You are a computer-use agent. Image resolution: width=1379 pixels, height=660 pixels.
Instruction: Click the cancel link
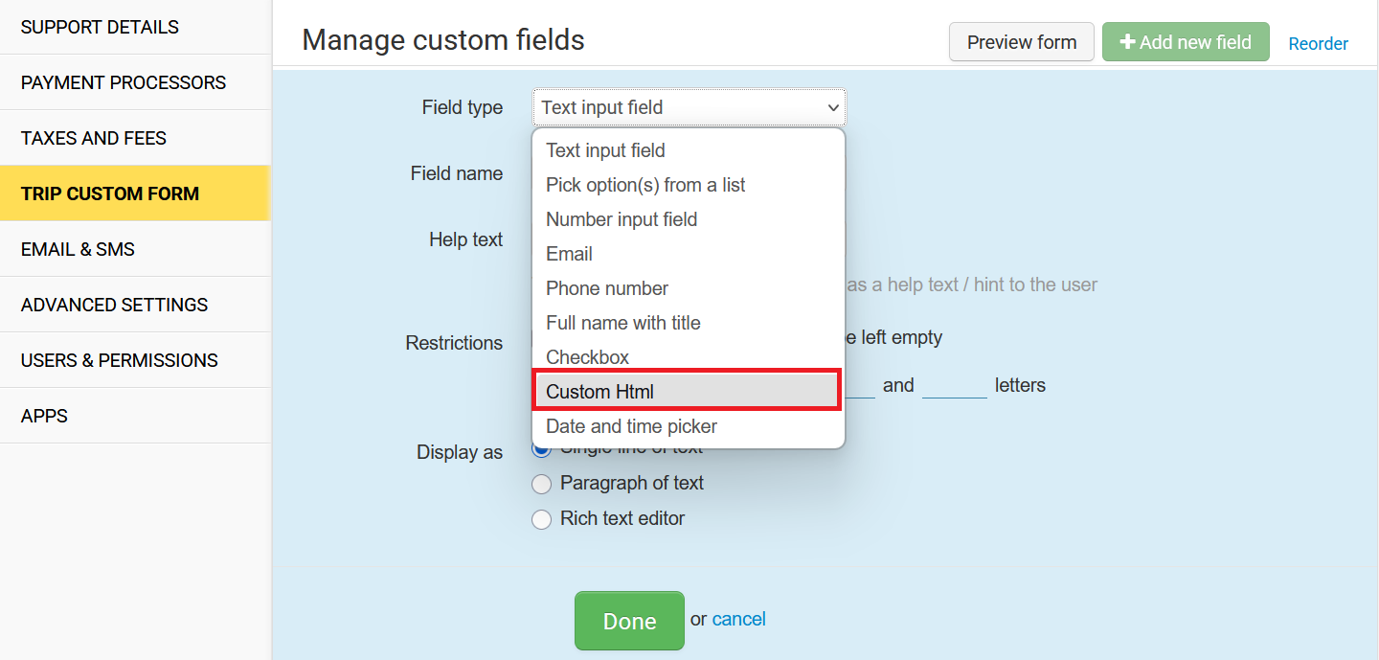pyautogui.click(x=738, y=619)
